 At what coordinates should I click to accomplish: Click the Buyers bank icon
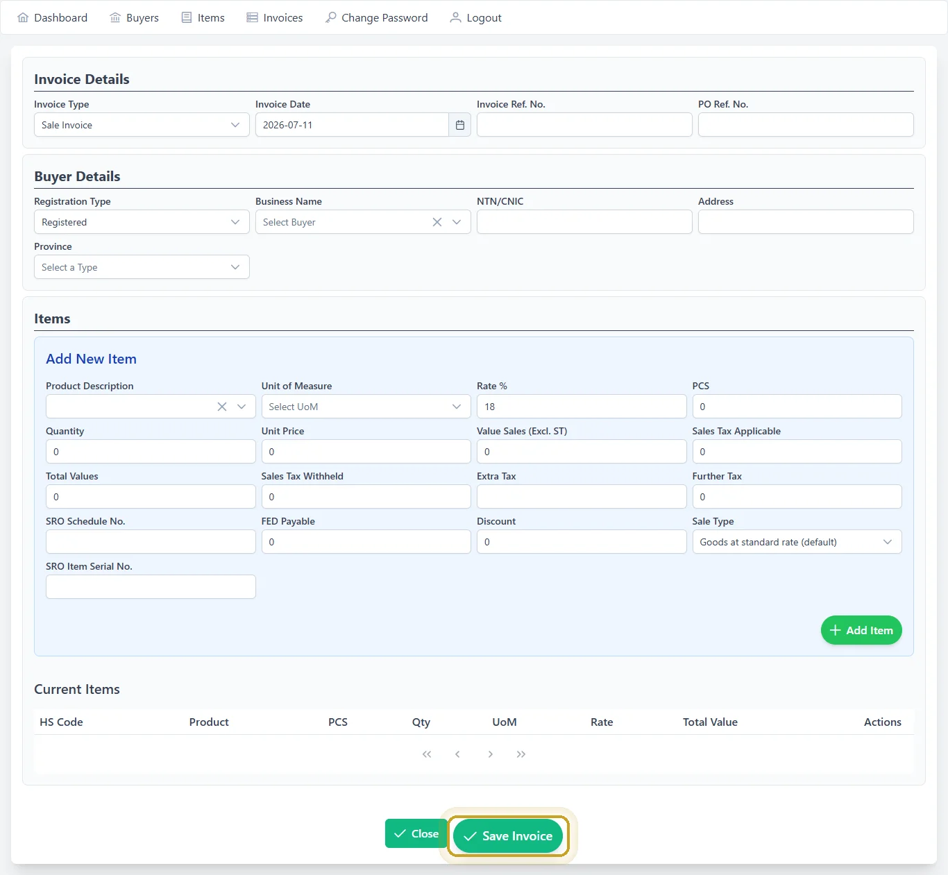115,17
